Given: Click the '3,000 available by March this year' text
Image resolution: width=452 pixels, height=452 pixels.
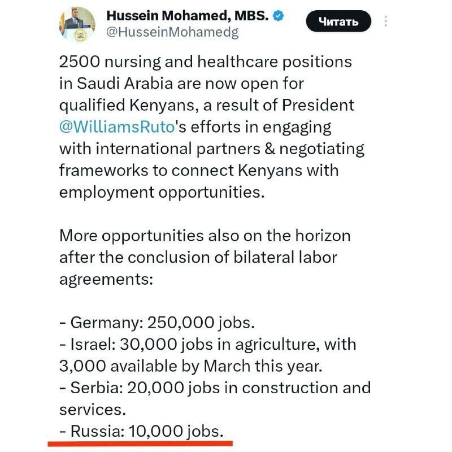Looking at the screenshot, I should (190, 366).
